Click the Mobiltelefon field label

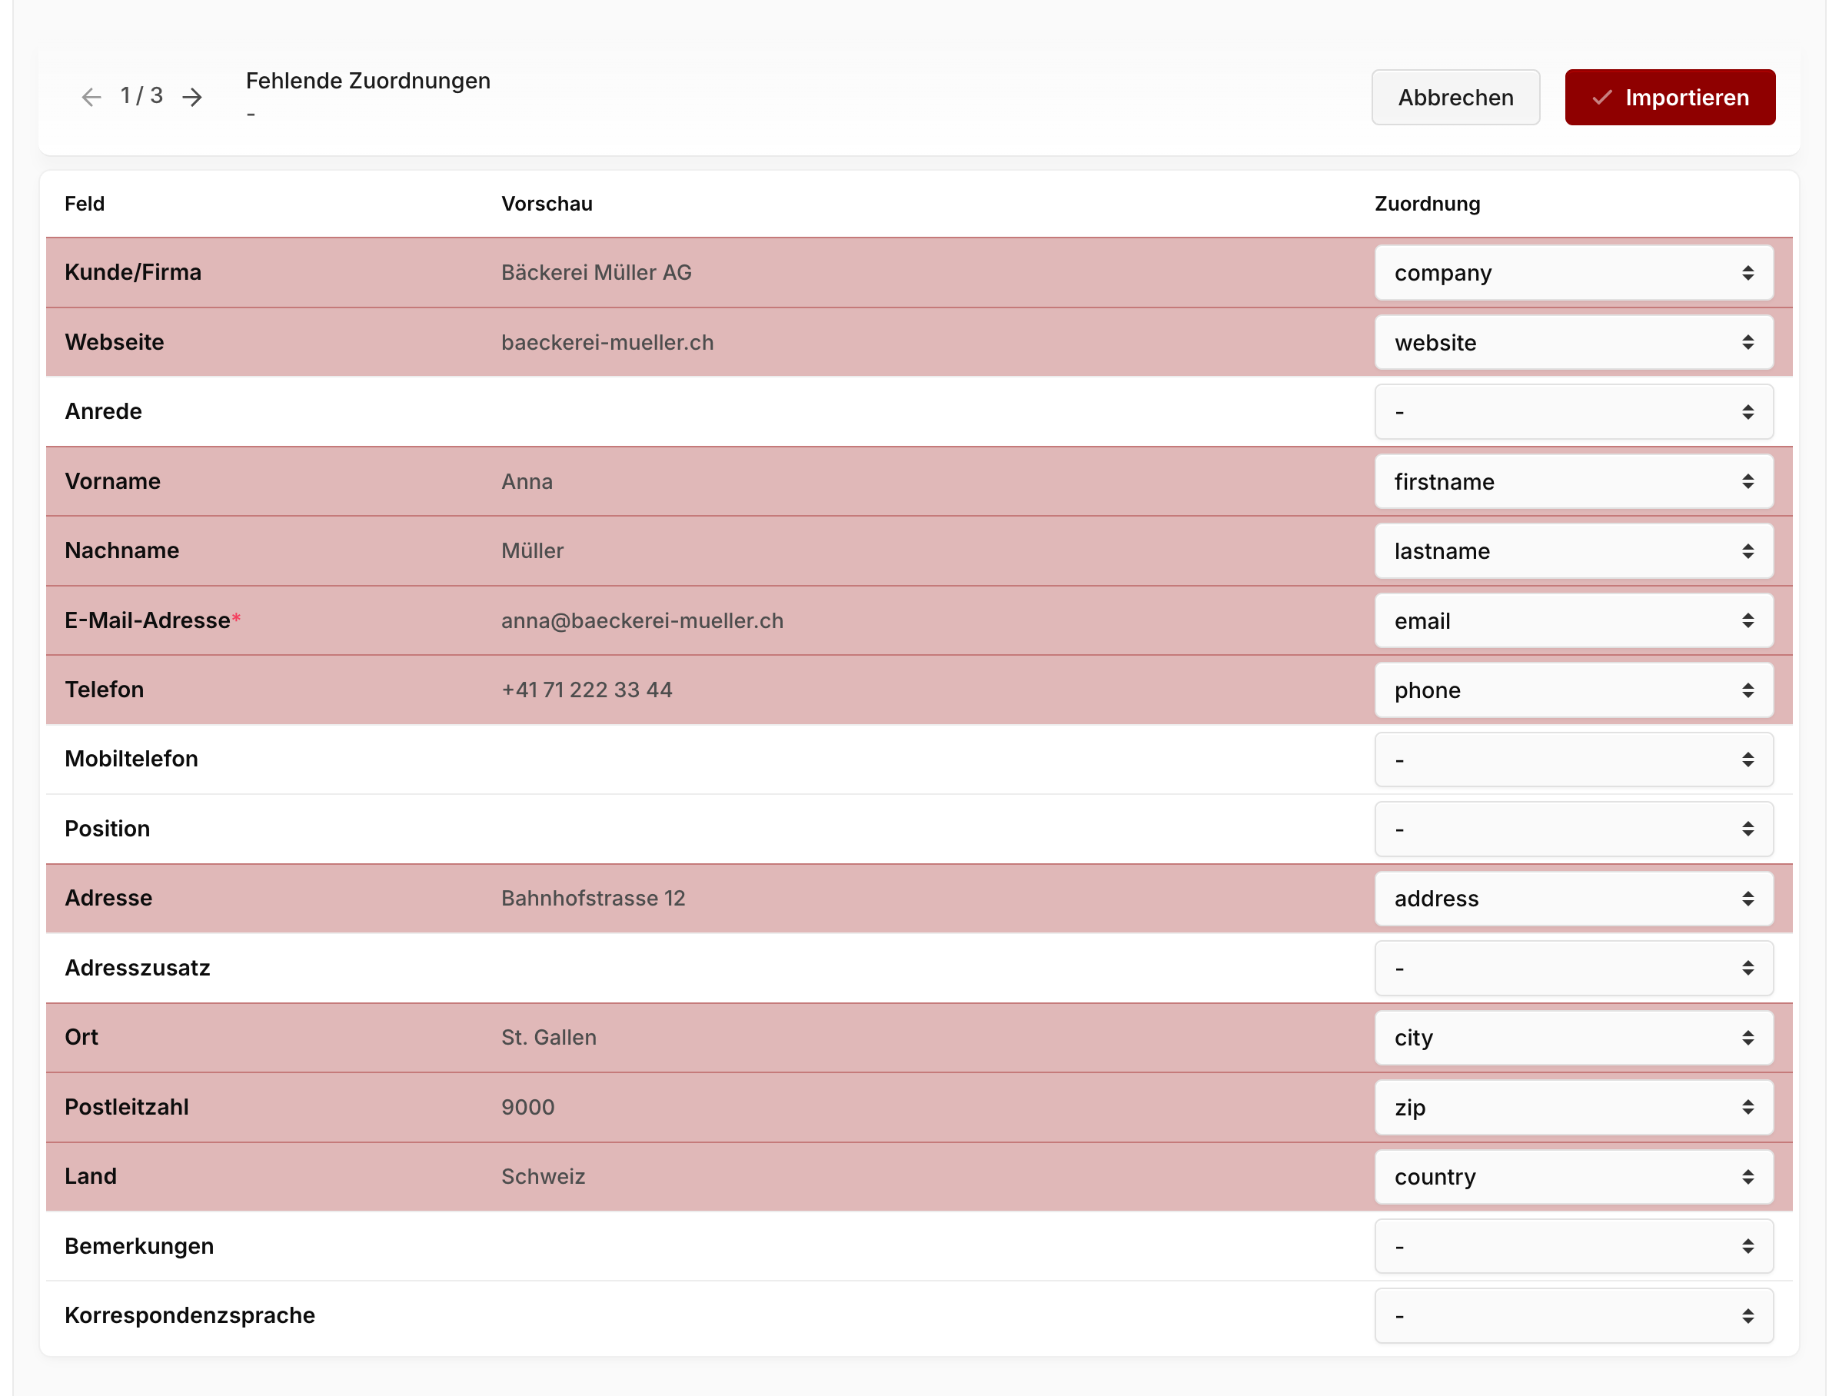pyautogui.click(x=131, y=759)
